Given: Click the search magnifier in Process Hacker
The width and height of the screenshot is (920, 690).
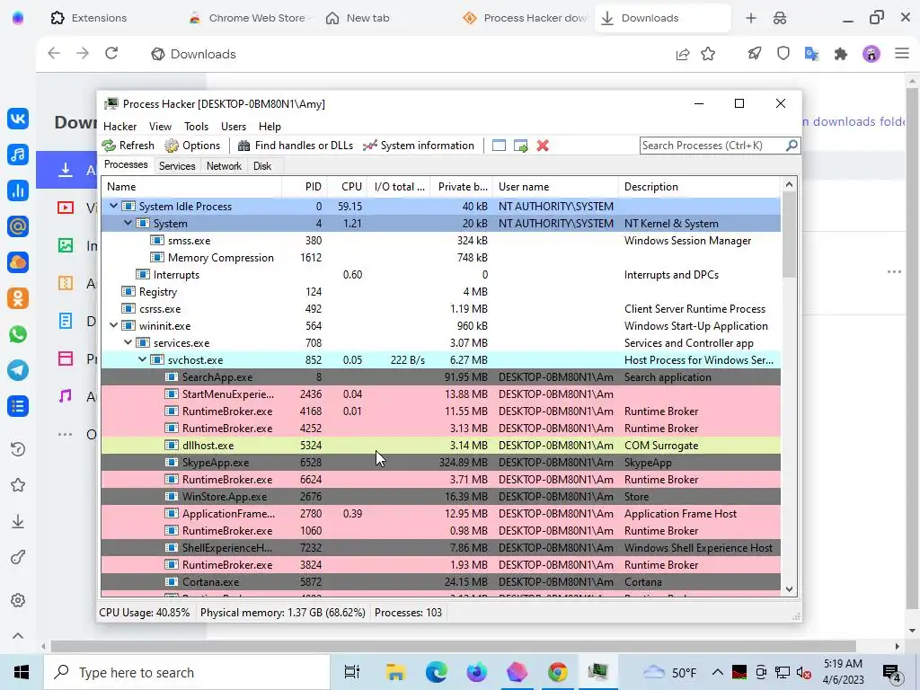Looking at the screenshot, I should 792,145.
